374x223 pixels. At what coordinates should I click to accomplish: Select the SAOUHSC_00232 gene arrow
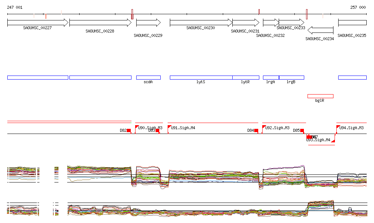click(x=271, y=23)
